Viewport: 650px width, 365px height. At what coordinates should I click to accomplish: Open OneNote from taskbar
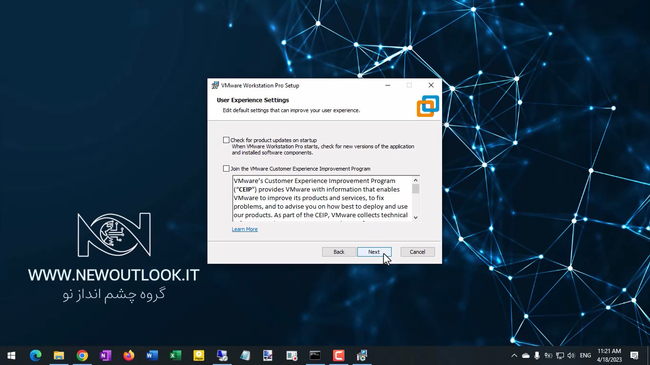point(106,355)
